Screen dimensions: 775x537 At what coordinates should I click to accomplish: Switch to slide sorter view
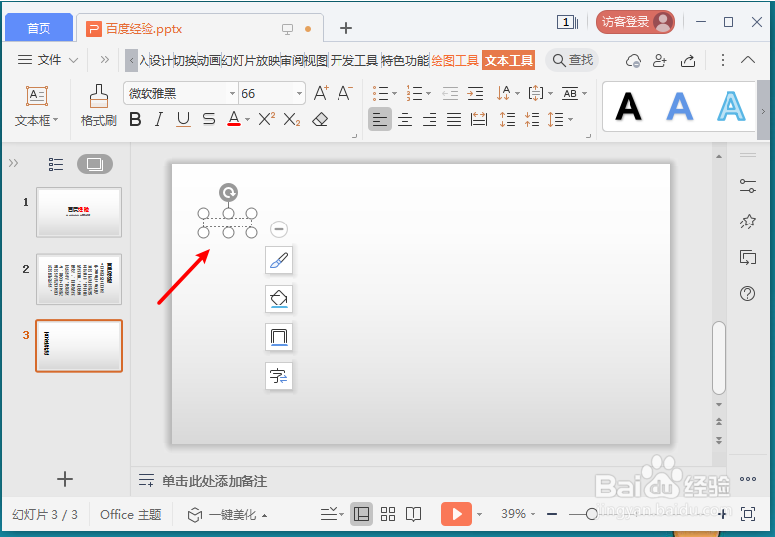(x=388, y=515)
